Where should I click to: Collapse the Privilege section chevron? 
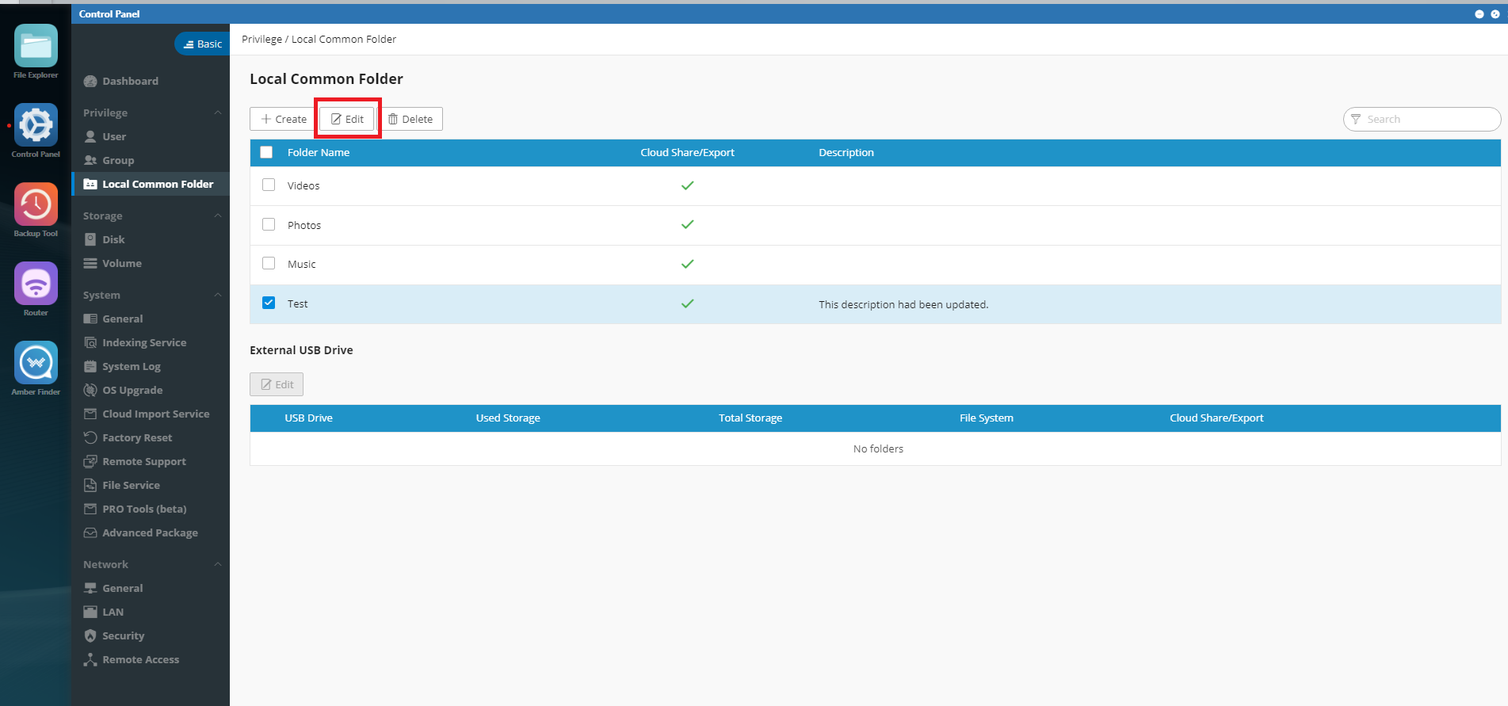[x=218, y=113]
